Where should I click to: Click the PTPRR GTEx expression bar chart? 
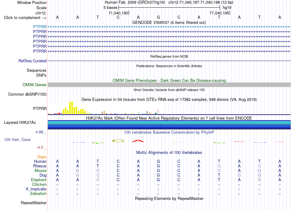106,108
